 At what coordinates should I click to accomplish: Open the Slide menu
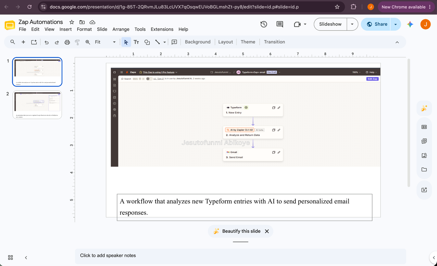(102, 29)
